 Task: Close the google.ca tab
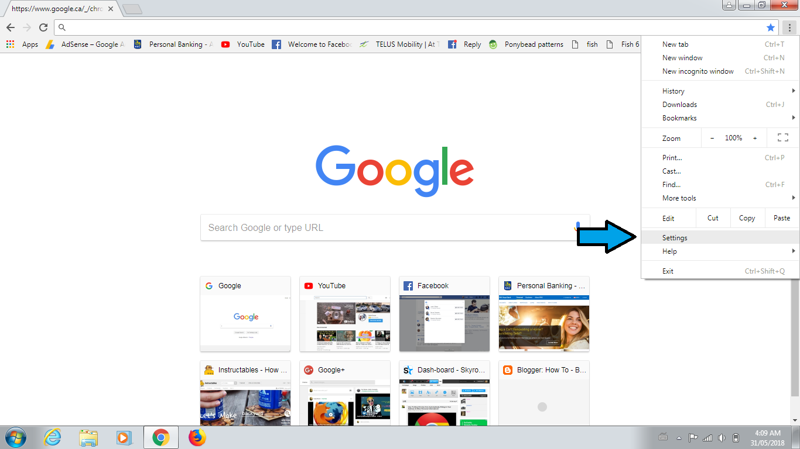point(111,9)
